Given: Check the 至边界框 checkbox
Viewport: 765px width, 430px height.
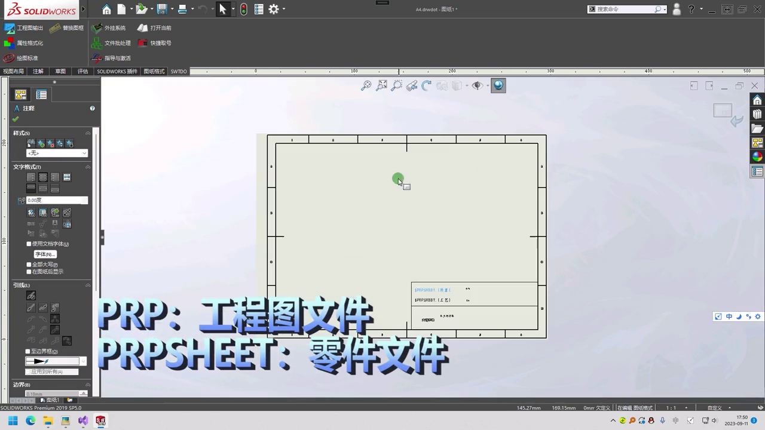Looking at the screenshot, I should point(27,351).
